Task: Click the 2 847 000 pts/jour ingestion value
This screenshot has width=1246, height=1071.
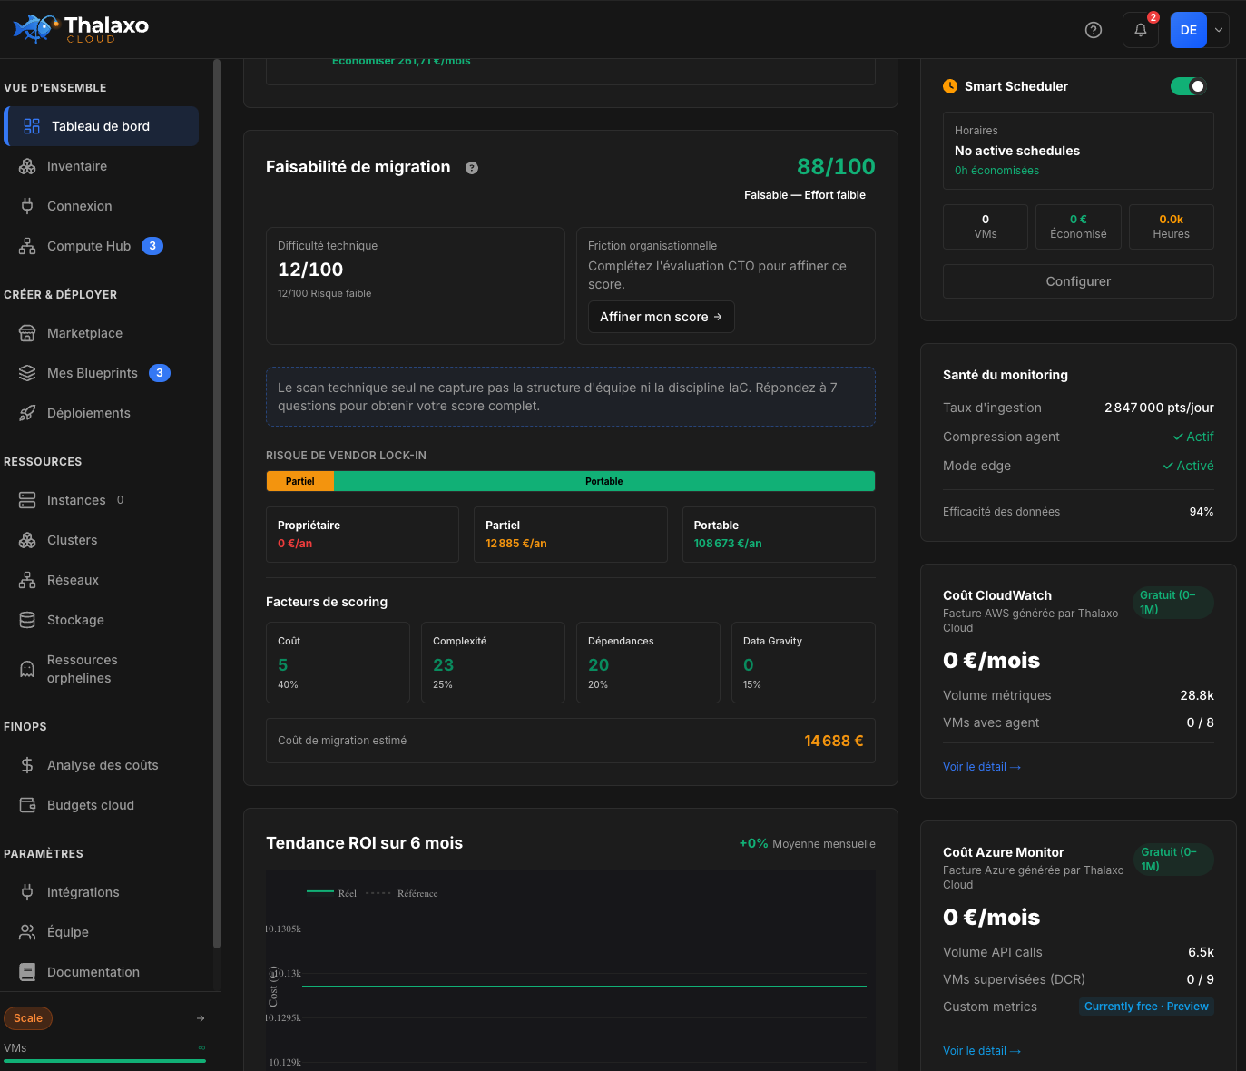Action: [x=1159, y=408]
